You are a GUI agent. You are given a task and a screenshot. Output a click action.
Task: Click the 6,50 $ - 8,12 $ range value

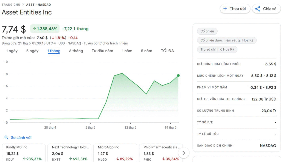coord(264,76)
